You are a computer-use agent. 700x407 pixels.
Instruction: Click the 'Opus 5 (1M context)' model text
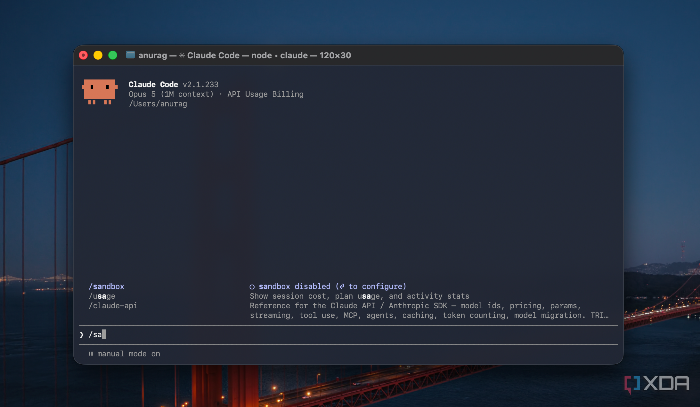point(171,94)
